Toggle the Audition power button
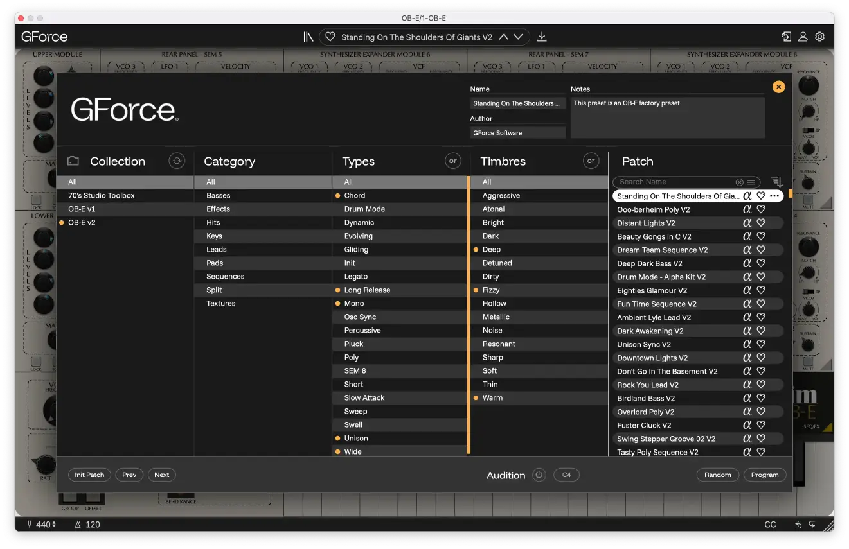Image resolution: width=849 pixels, height=549 pixels. pyautogui.click(x=539, y=475)
